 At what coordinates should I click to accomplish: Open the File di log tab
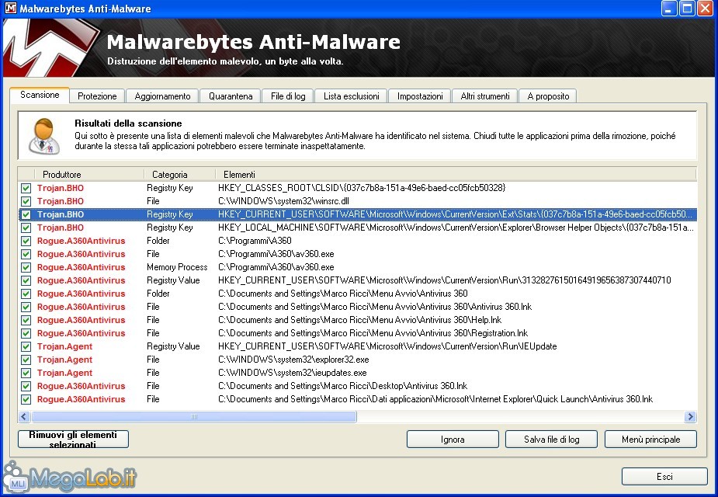pos(287,96)
